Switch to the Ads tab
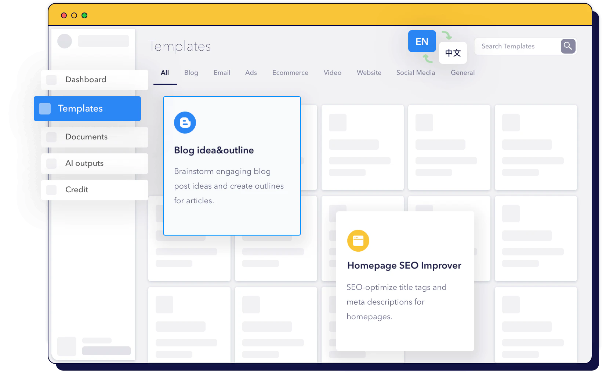 251,73
